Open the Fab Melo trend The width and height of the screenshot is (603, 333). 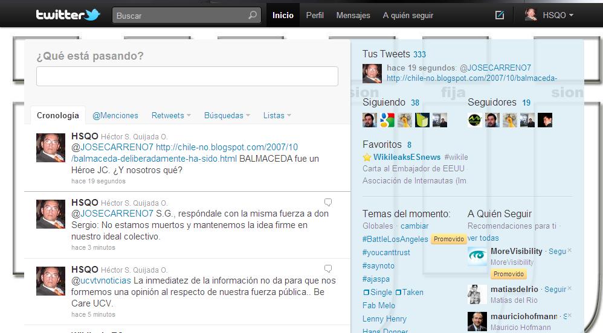pos(379,305)
